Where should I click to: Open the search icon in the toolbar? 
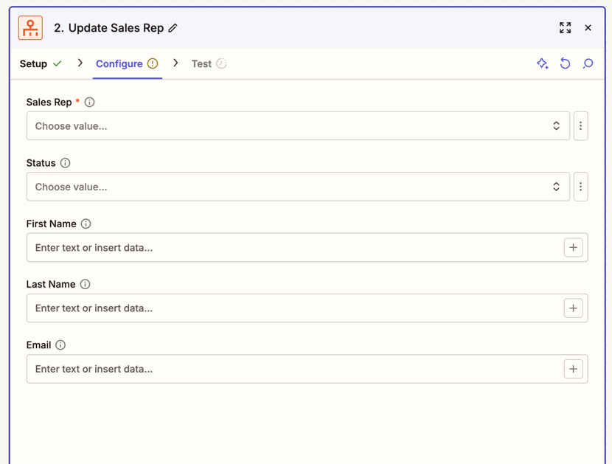(x=588, y=64)
